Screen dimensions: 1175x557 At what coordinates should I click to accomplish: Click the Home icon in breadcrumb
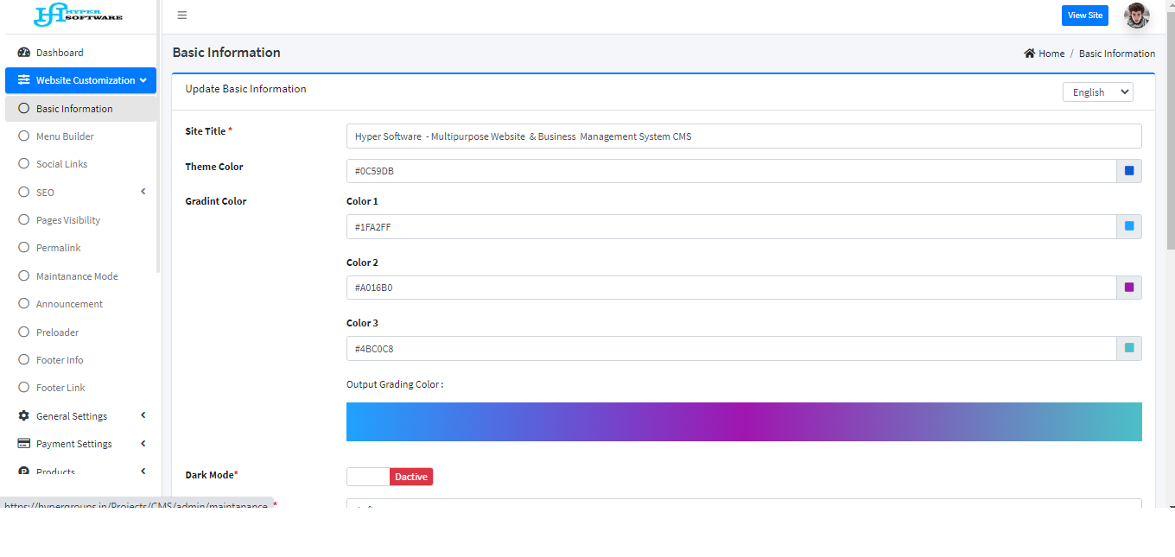coord(1029,54)
